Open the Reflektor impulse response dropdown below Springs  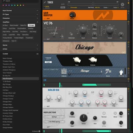coord(54,122)
